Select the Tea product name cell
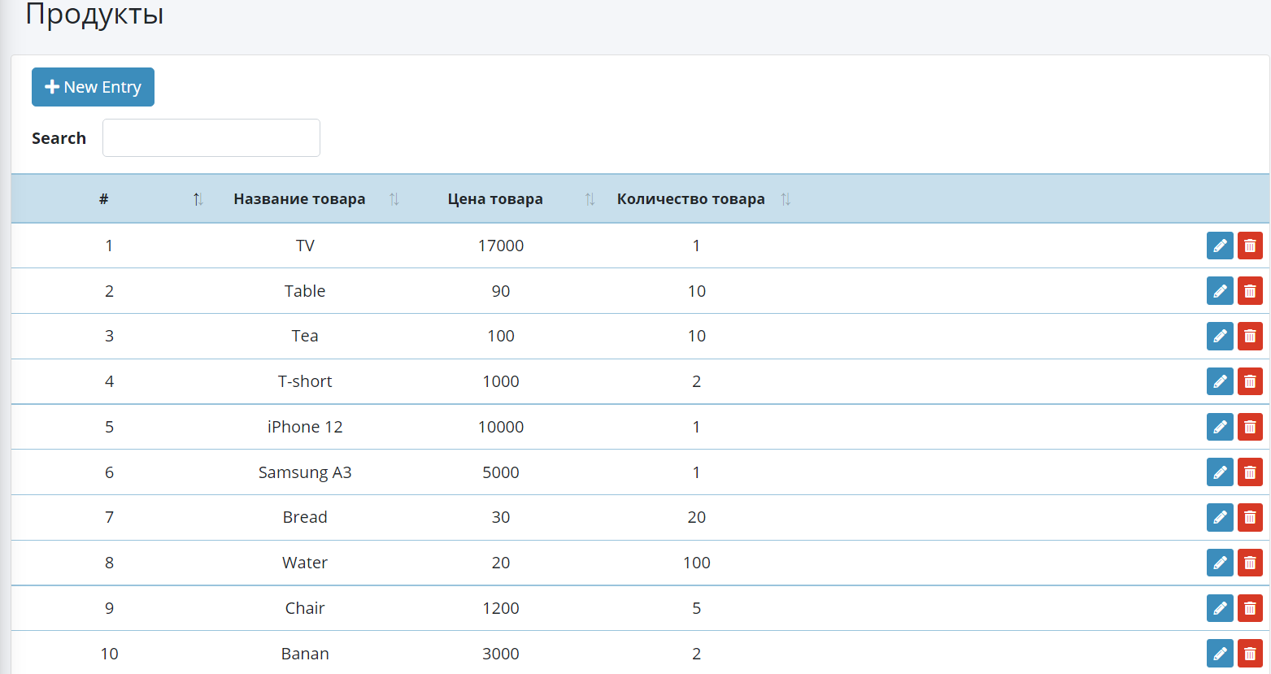Screen dimensions: 1271x674 pos(305,336)
